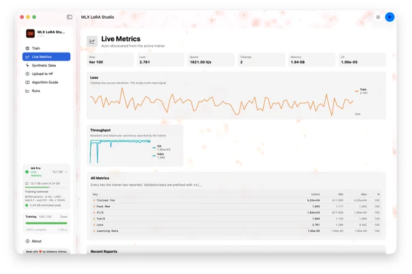Click the Live Metrics chart header icon
This screenshot has width=412, height=274.
[x=92, y=41]
